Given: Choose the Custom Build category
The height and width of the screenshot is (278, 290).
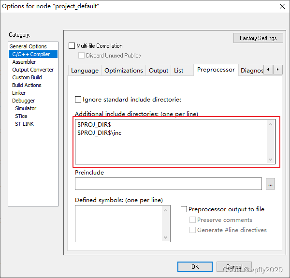Looking at the screenshot, I should coord(27,77).
